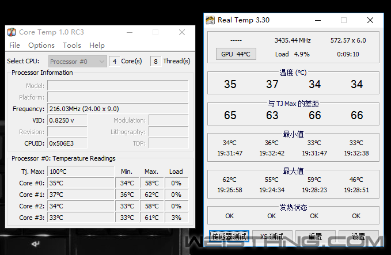Click the 设置 settings button
The height and width of the screenshot is (255, 391).
358,236
